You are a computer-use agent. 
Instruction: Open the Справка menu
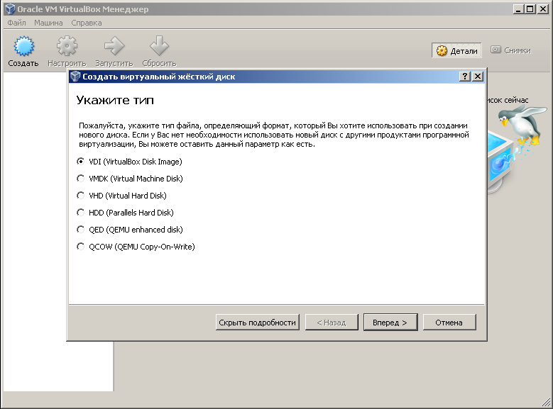pyautogui.click(x=87, y=23)
